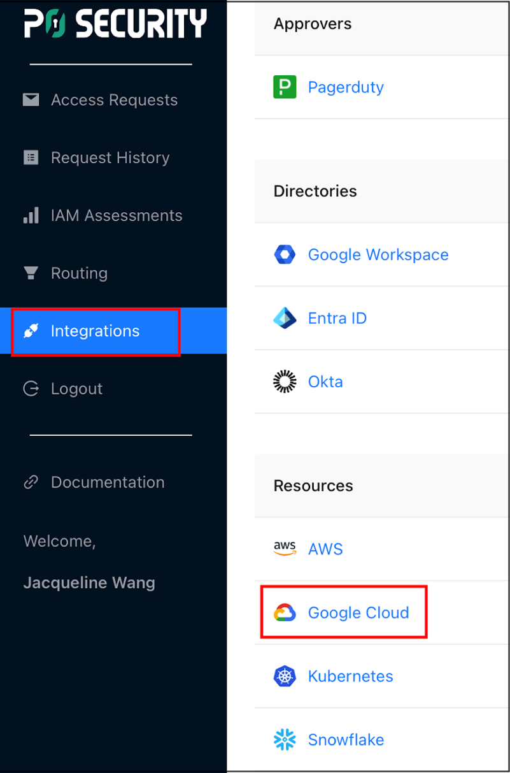Open the Google Cloud integration link
Image resolution: width=510 pixels, height=773 pixels.
(358, 612)
